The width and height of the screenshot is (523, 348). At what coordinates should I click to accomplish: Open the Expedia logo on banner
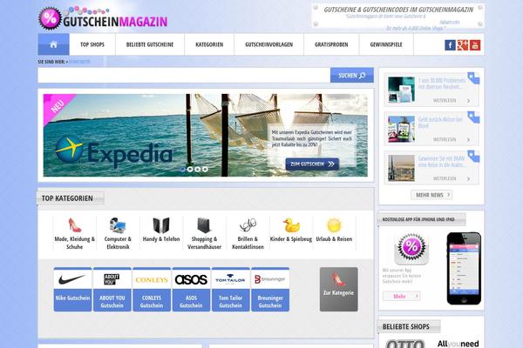point(113,153)
